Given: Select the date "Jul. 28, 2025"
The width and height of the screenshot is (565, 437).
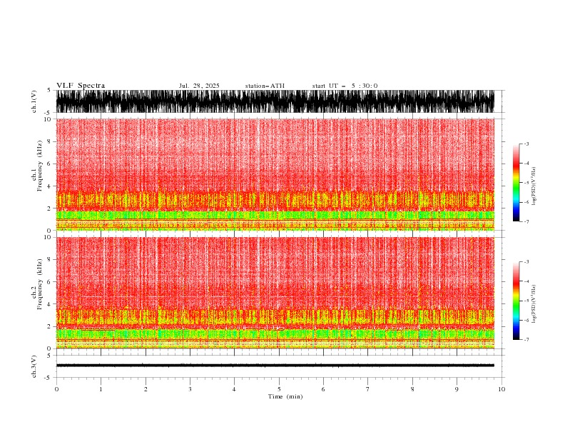Looking at the screenshot, I should coord(199,86).
